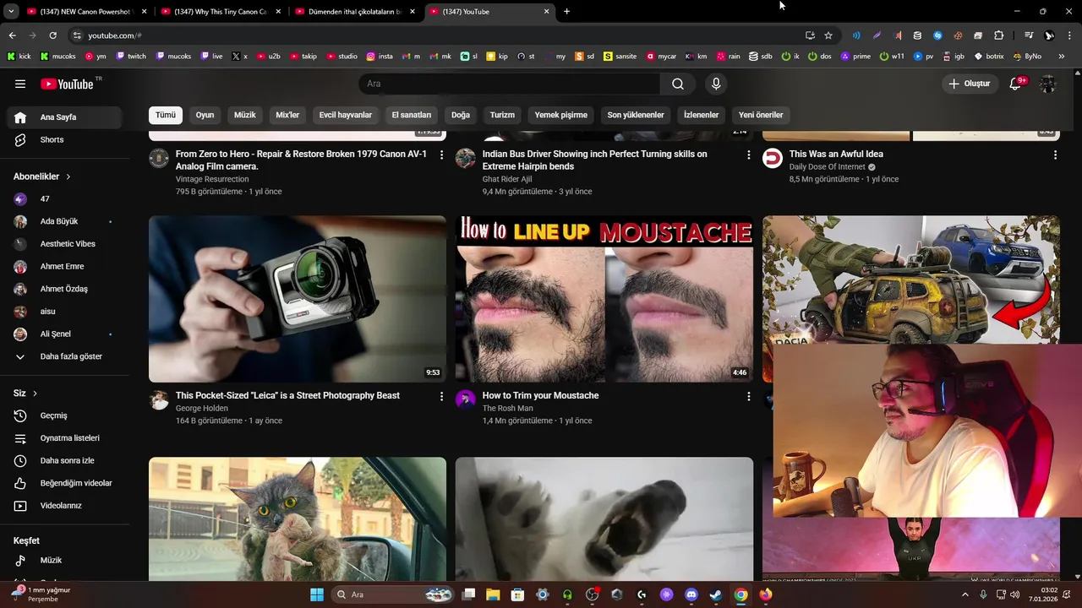Click the YouTube search input field
This screenshot has width=1082, height=608.
click(x=510, y=84)
